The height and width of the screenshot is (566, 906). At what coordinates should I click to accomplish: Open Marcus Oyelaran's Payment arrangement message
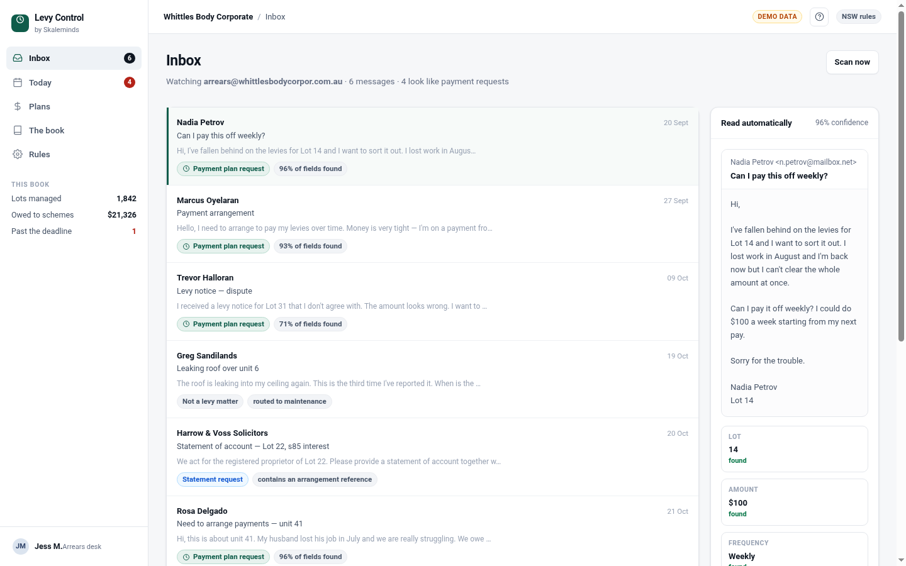(x=432, y=224)
